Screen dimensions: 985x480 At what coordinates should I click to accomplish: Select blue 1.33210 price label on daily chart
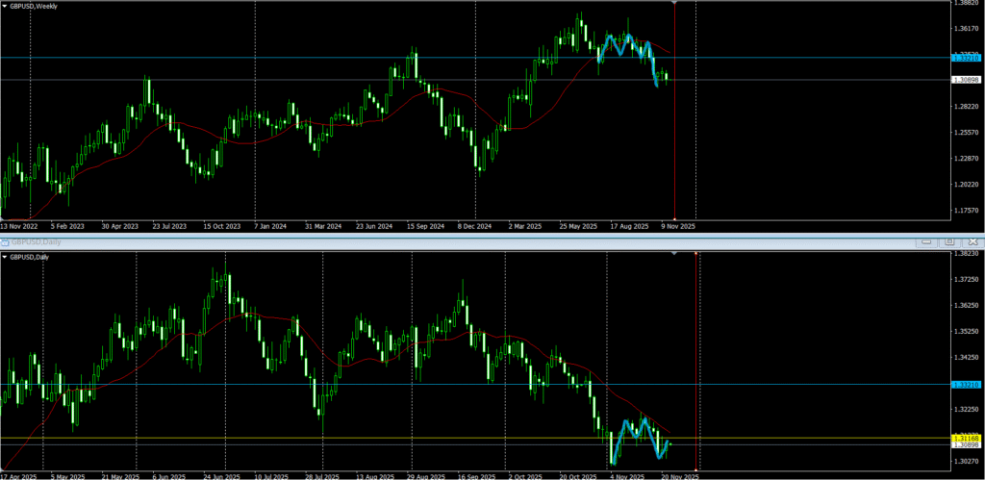coord(965,384)
